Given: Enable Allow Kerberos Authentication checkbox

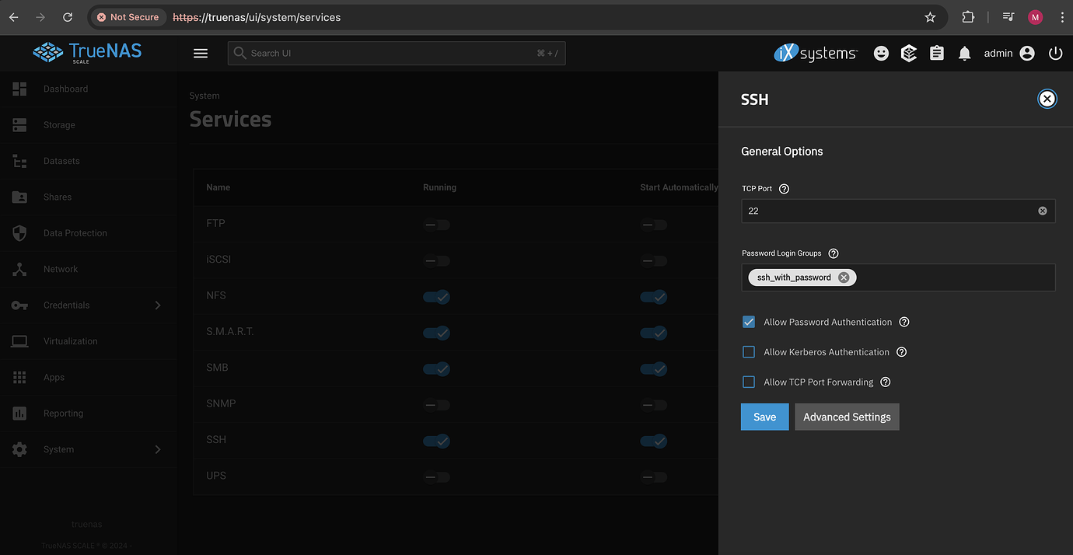Looking at the screenshot, I should coord(749,352).
